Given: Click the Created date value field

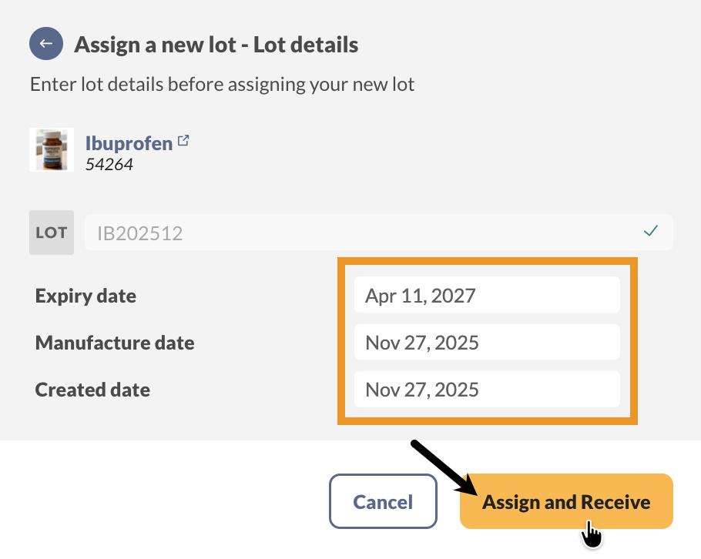Looking at the screenshot, I should coord(487,390).
